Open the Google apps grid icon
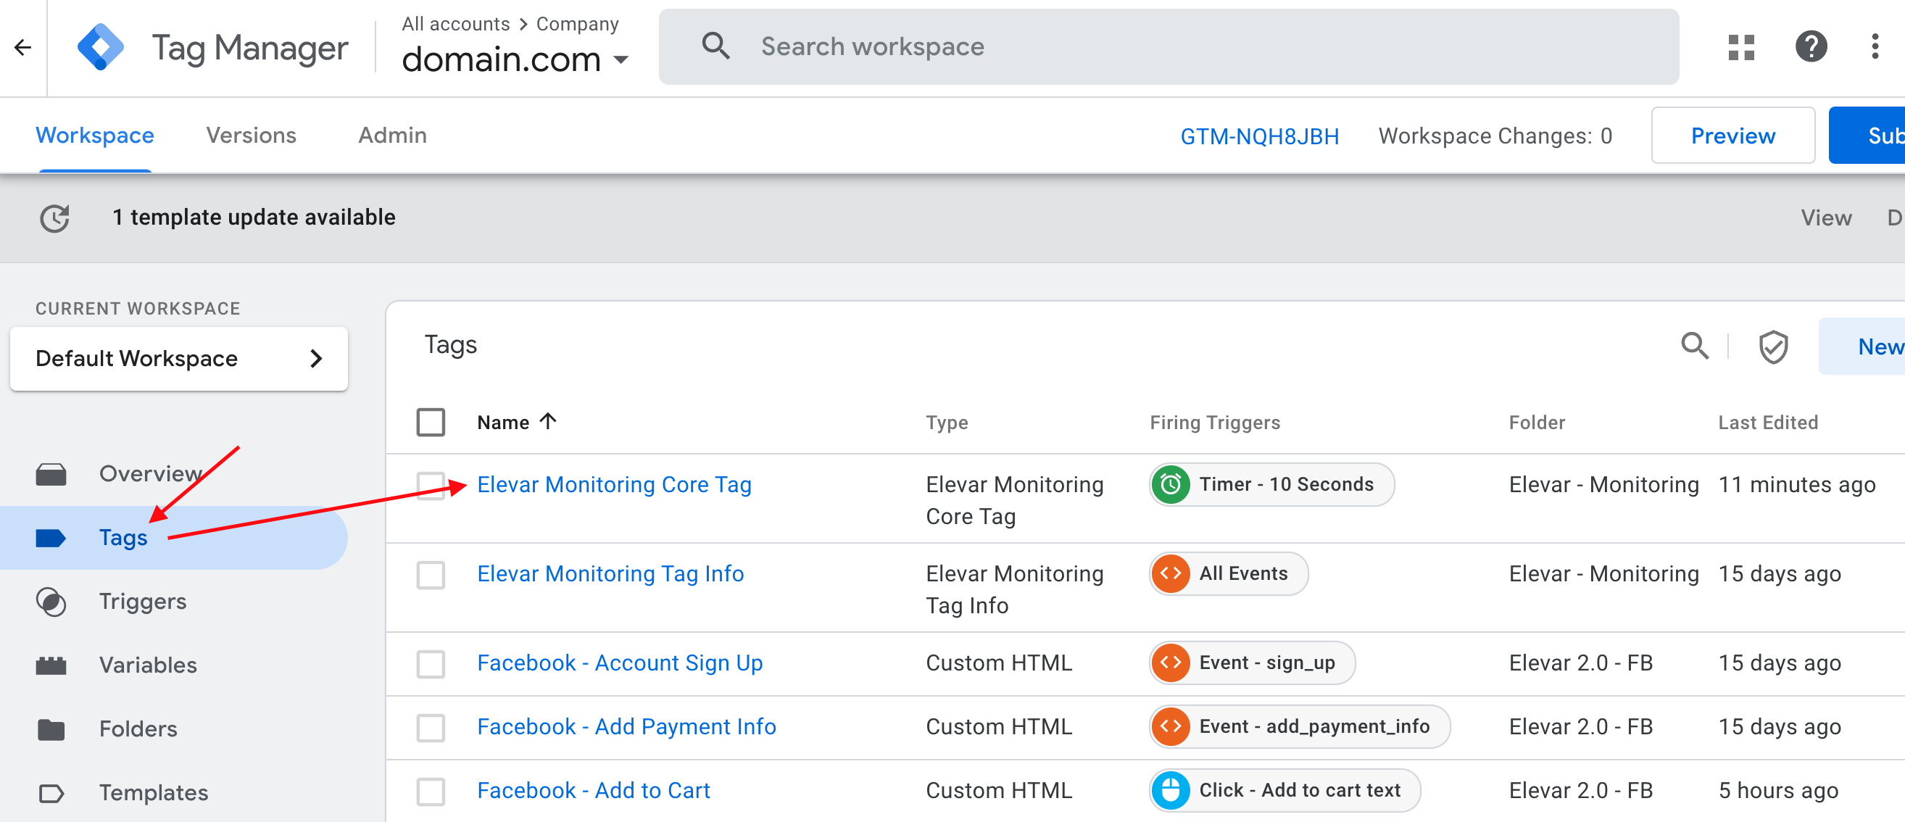 1741,47
